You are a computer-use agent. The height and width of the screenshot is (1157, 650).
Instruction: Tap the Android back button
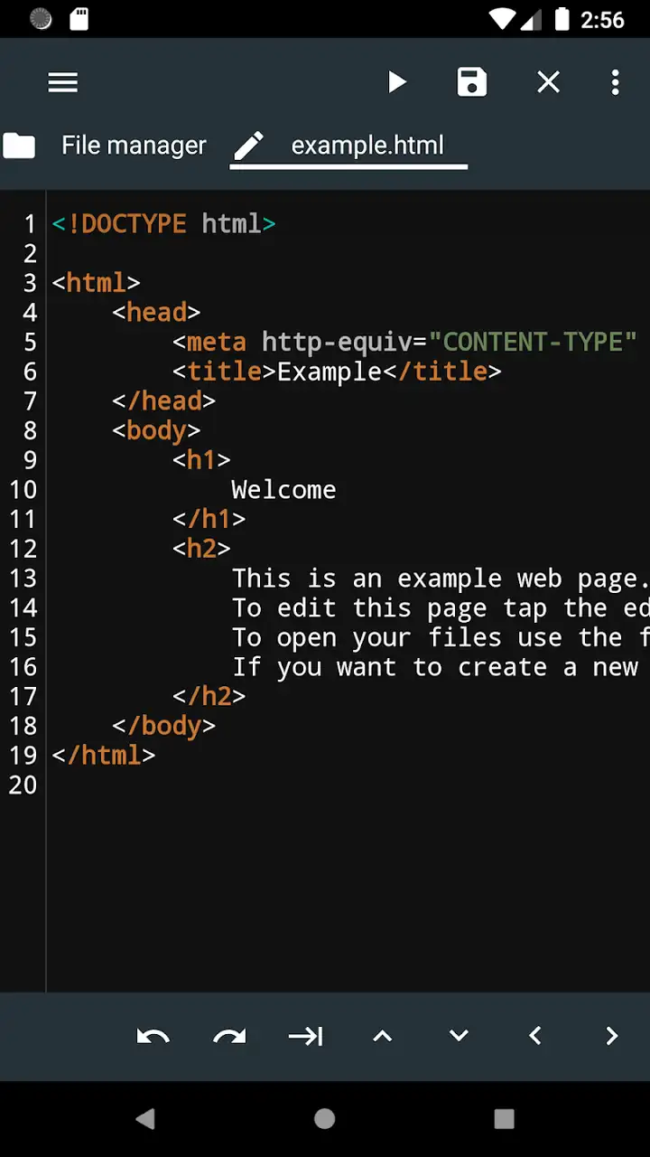pyautogui.click(x=144, y=1119)
